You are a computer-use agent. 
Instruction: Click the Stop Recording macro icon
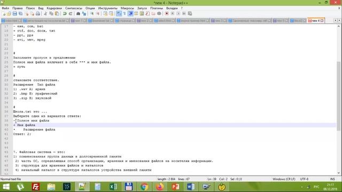(x=173, y=14)
